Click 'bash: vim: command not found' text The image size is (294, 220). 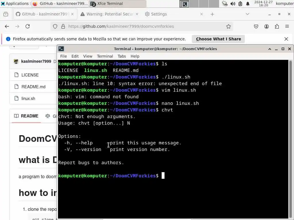(98, 97)
